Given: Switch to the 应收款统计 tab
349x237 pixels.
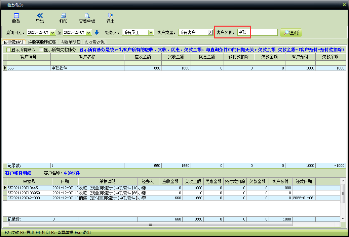Looking at the screenshot, I should tap(14, 42).
